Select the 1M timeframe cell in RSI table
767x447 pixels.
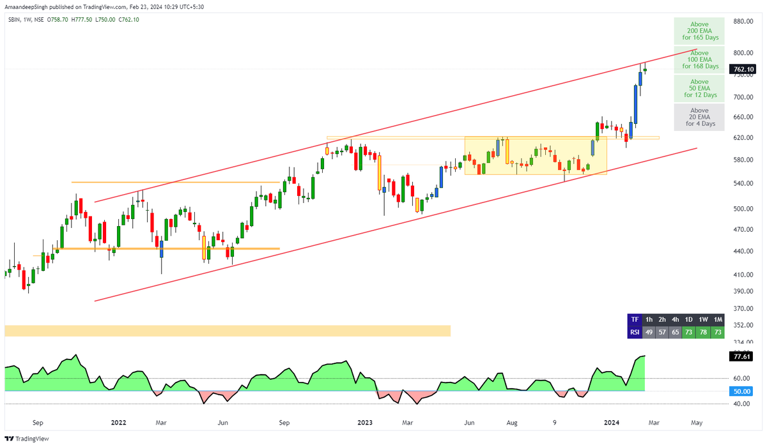[x=718, y=319]
